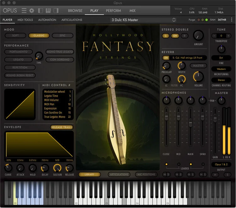Open the Articulations tab in the top bar

pyautogui.click(x=72, y=20)
